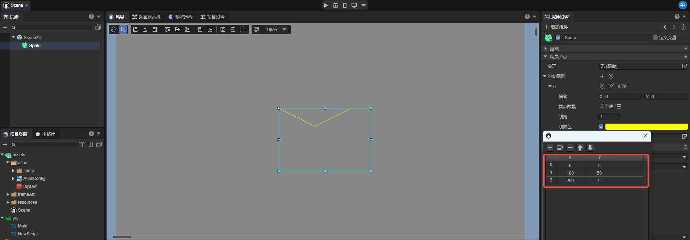Click the 线宽 line width input field
690x240 pixels.
pyautogui.click(x=609, y=116)
